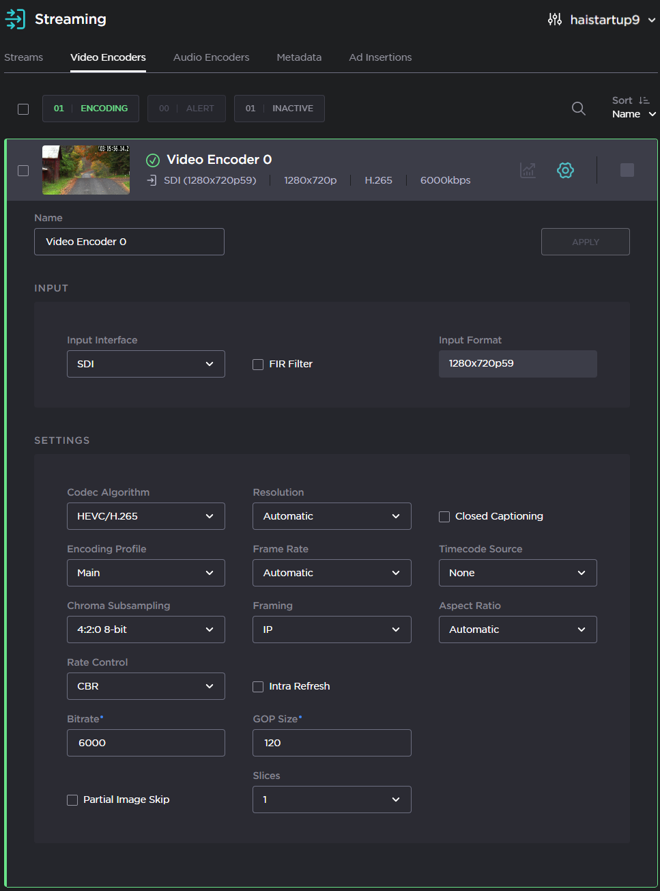Switch to the Audio Encoders tab
This screenshot has height=891, width=660.
(x=211, y=57)
